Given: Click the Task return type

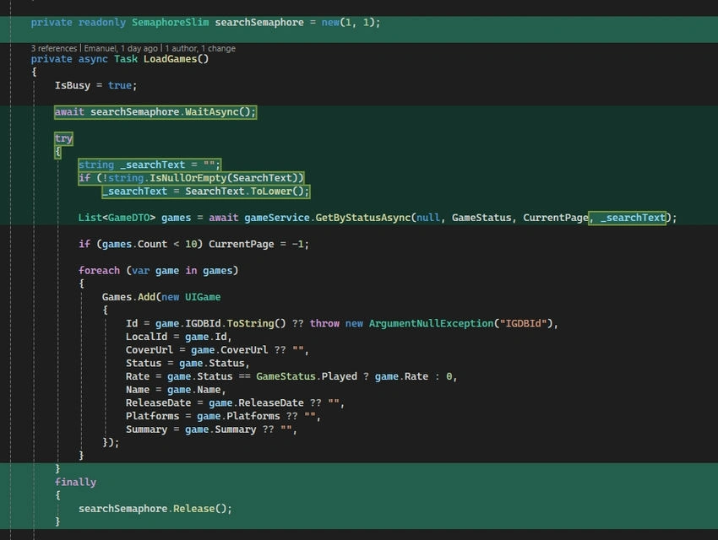Looking at the screenshot, I should click(126, 59).
